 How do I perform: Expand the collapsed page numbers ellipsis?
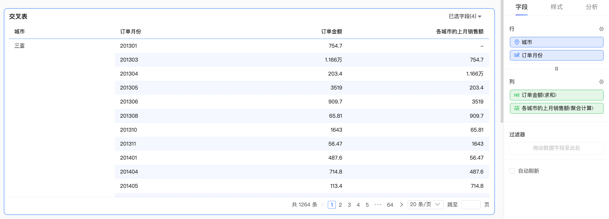(378, 205)
